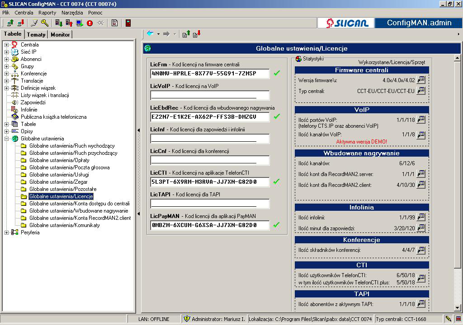Click the vertical scrollbar thumb in statistics panel
This screenshot has width=463, height=325.
click(x=457, y=165)
